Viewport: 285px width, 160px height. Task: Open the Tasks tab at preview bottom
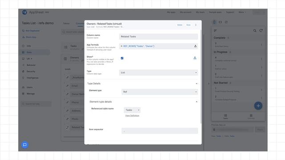click(225, 116)
